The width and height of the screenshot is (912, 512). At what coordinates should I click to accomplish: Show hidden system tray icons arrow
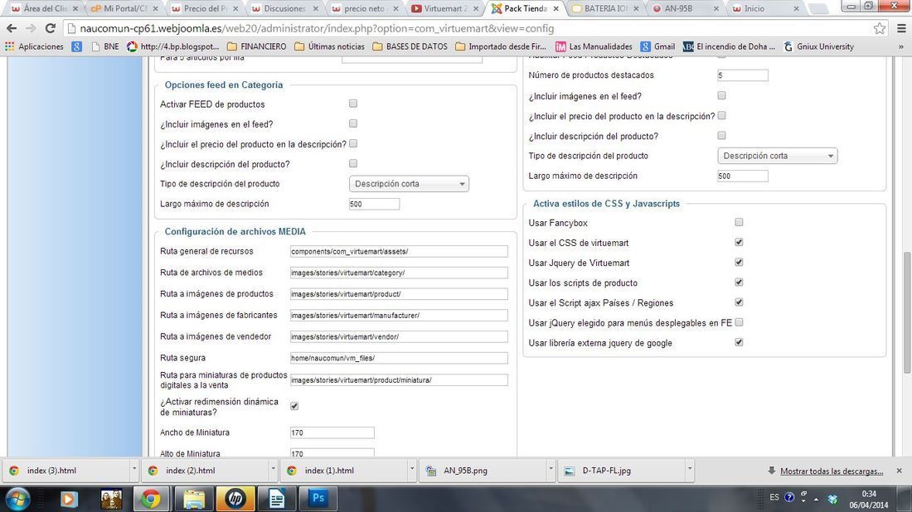(817, 499)
